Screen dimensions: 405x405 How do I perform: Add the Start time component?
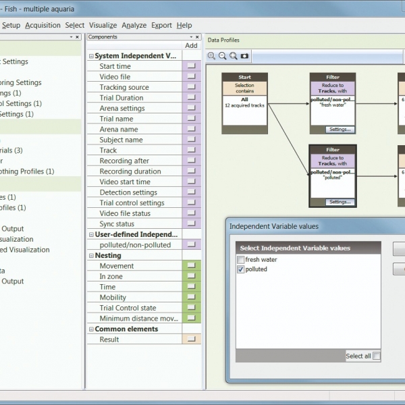(191, 66)
